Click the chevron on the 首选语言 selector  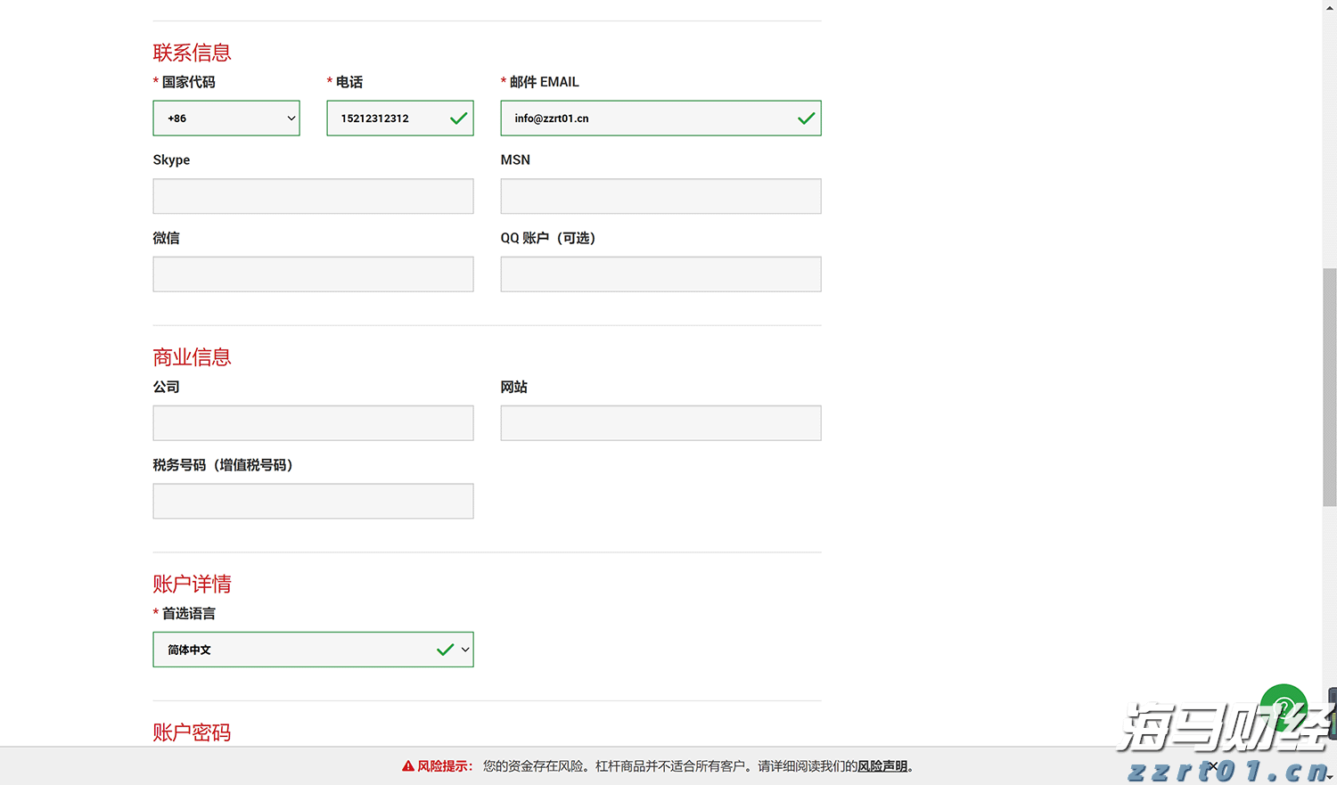coord(463,650)
